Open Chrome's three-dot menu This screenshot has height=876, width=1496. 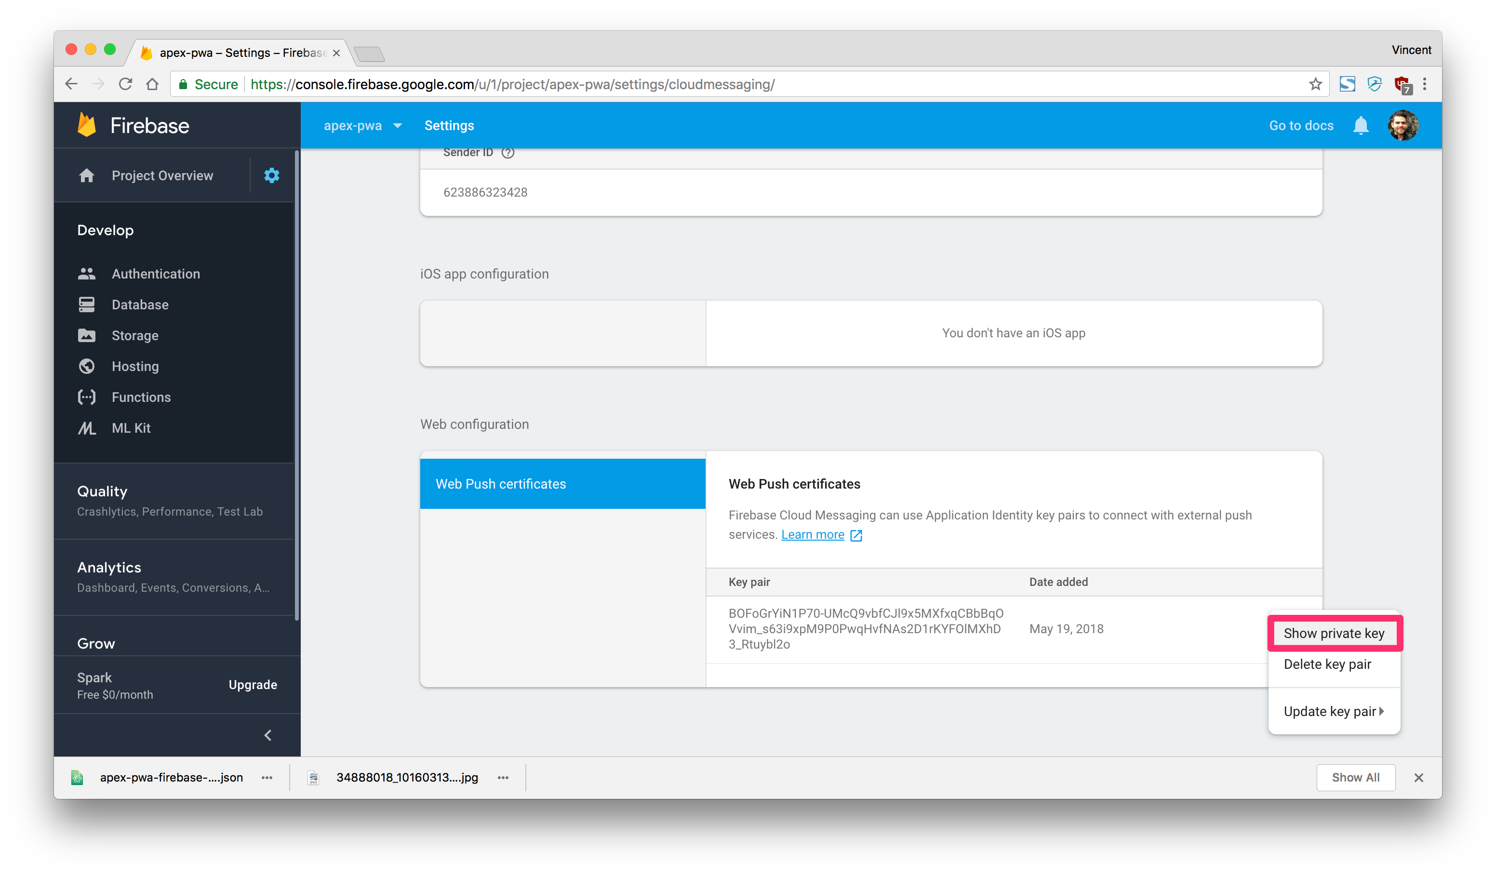1424,84
